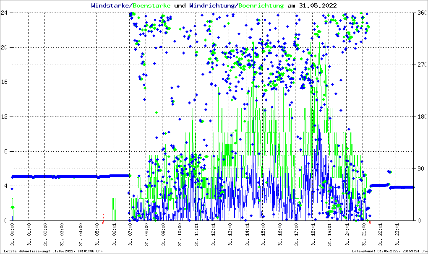Click the Letzte Aktualisierung timestamp text
The height and width of the screenshot is (254, 428).
point(52,251)
